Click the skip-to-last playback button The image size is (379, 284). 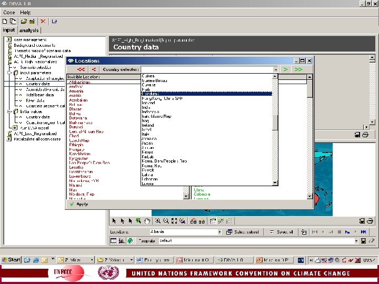tap(363, 232)
